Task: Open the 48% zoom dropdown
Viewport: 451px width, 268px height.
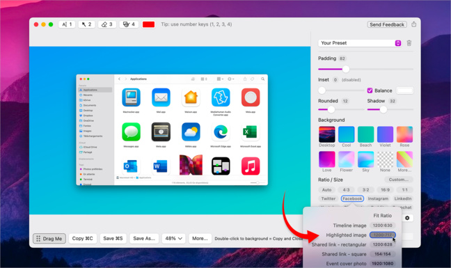Action: (174, 238)
